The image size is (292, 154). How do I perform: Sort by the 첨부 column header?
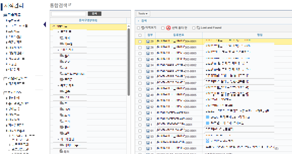tap(150, 35)
